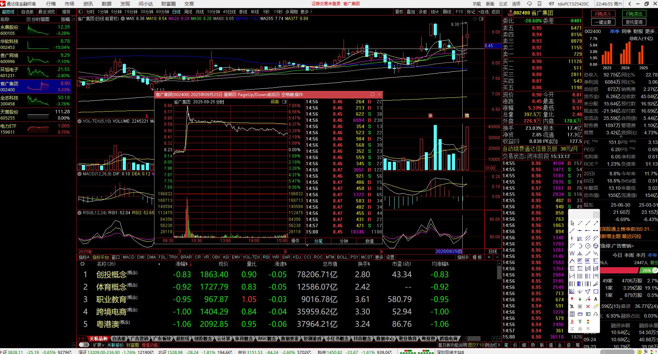This screenshot has height=354, width=658.
Task: Pick the red up-arrow marker tool
Action: click(572, 299)
